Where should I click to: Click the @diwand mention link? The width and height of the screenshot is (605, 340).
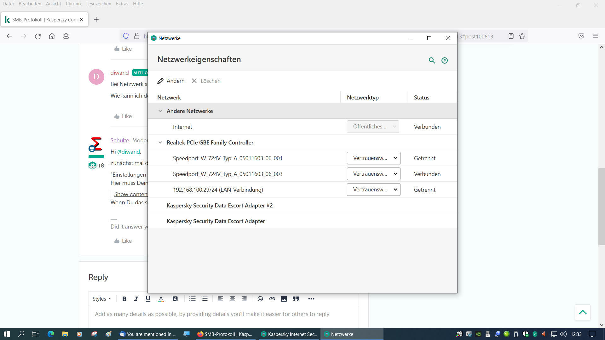pos(128,152)
